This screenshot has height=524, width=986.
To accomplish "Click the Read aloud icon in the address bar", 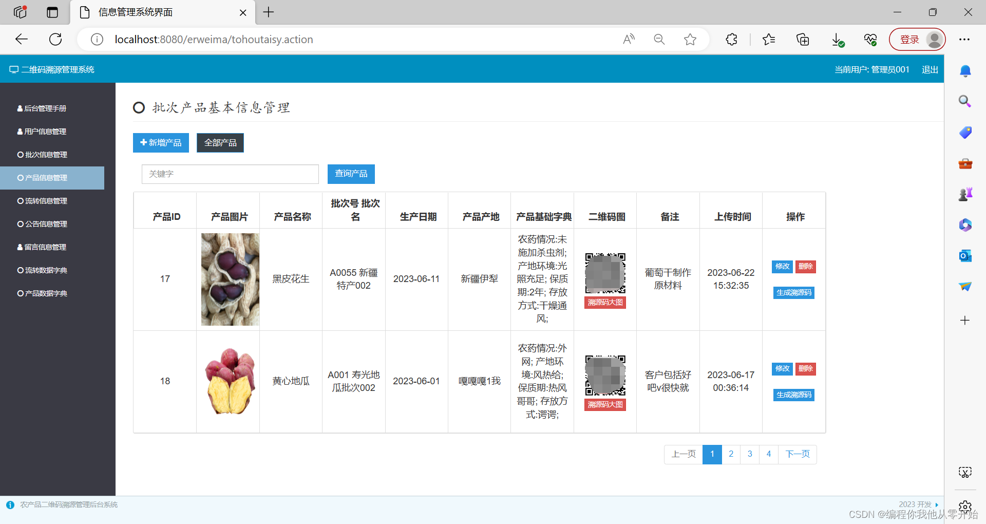I will [x=629, y=39].
